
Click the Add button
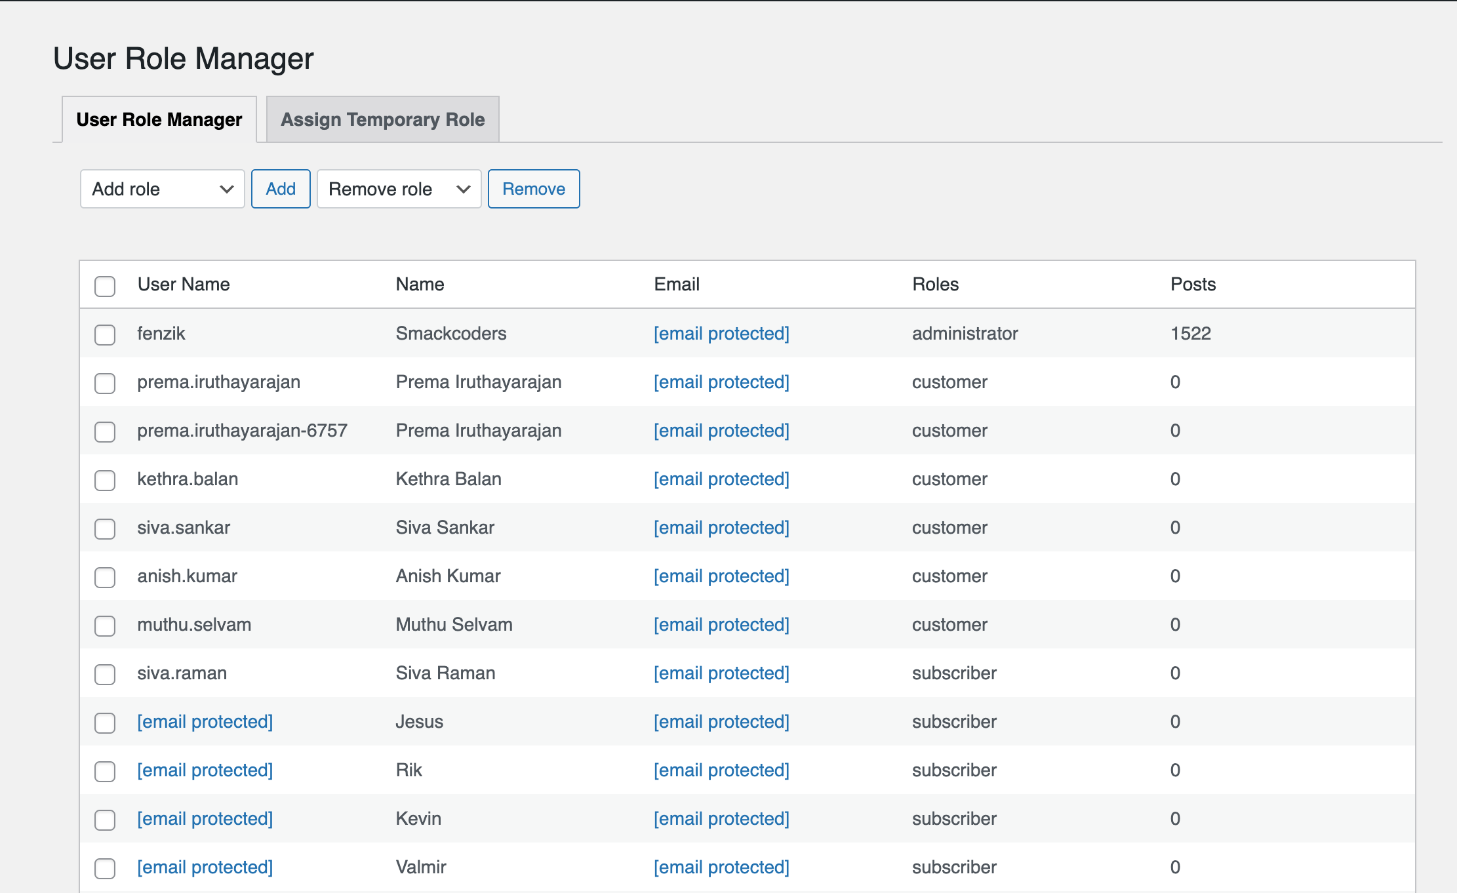pyautogui.click(x=281, y=189)
